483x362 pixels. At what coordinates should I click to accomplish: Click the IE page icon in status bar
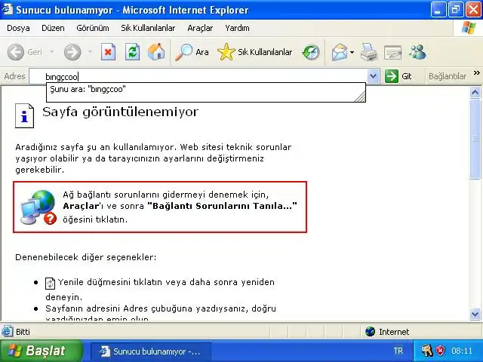pyautogui.click(x=7, y=332)
